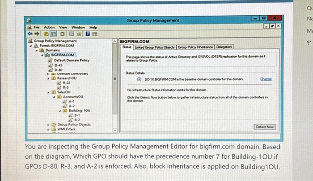Click the Change link for baseline controller
The width and height of the screenshot is (313, 181).
pos(266,79)
